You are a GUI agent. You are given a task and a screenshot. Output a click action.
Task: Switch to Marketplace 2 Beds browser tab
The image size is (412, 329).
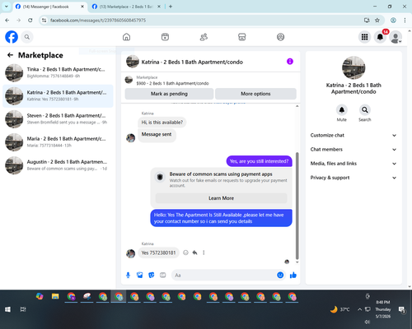(126, 7)
